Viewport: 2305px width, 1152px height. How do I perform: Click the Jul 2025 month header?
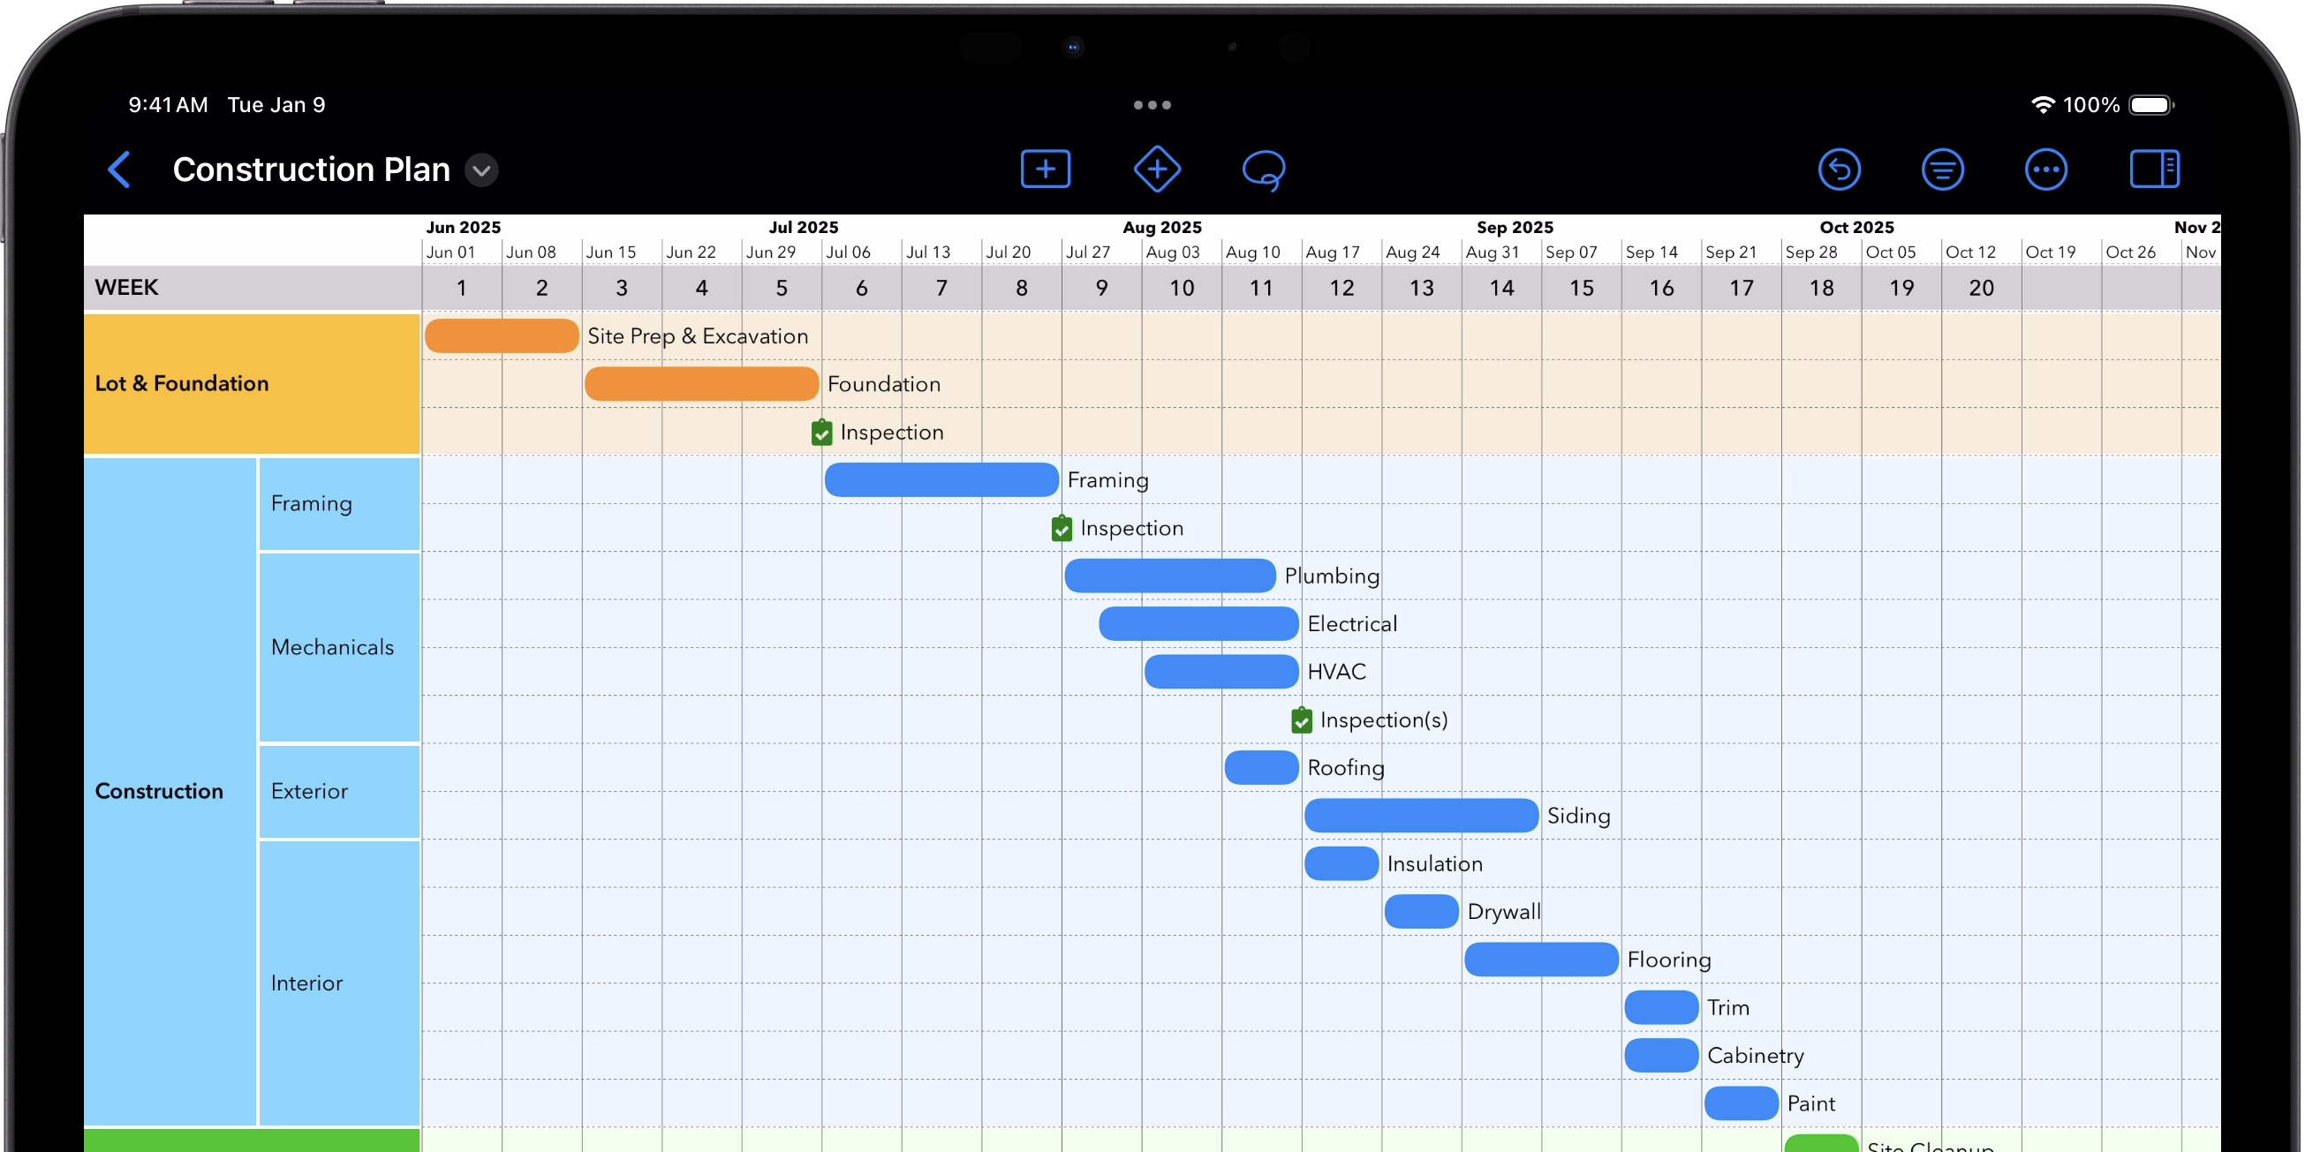pyautogui.click(x=805, y=227)
